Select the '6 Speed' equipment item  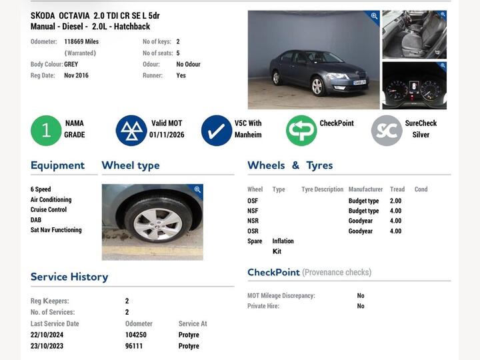click(41, 189)
